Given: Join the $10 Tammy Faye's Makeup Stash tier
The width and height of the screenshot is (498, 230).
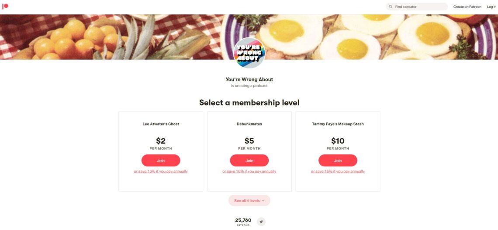Looking at the screenshot, I should 338,161.
